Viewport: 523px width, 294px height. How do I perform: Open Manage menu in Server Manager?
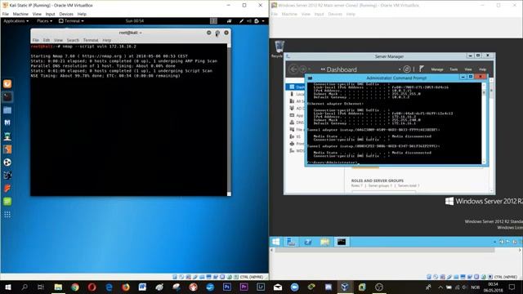point(437,69)
